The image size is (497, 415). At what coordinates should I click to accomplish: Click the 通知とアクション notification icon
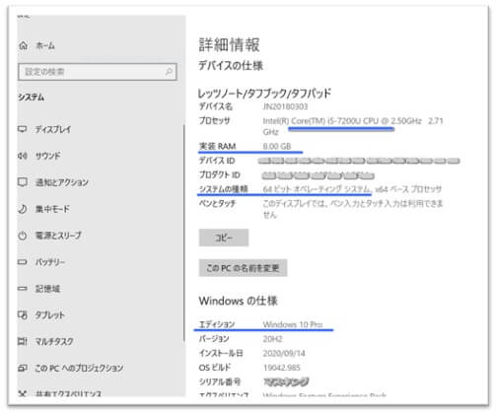[23, 182]
